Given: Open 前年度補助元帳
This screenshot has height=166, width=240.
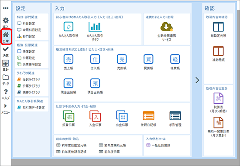Looking at the screenshot, I should point(113,145).
